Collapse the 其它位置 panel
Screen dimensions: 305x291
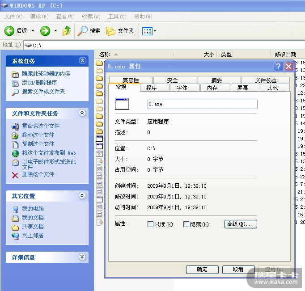(82, 195)
